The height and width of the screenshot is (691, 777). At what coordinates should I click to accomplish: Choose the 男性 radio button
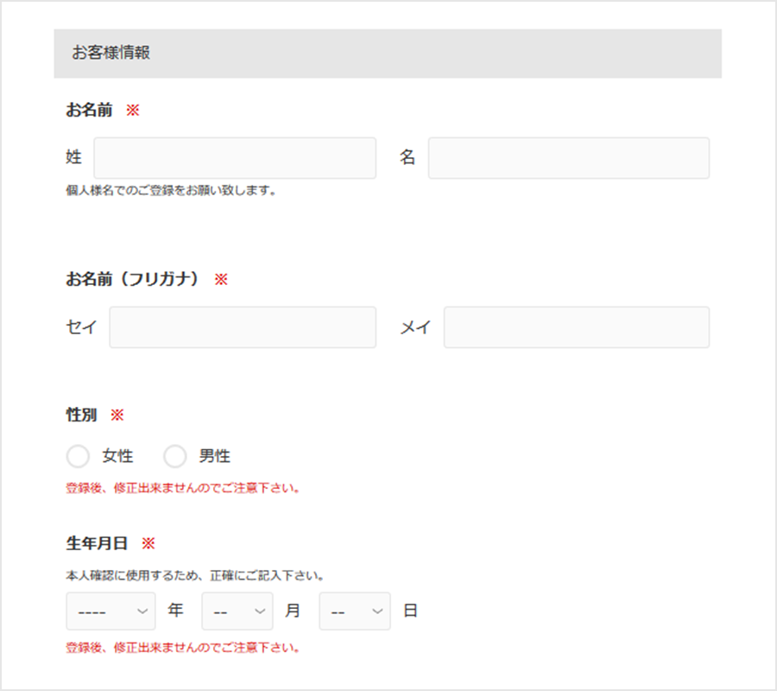(x=175, y=456)
